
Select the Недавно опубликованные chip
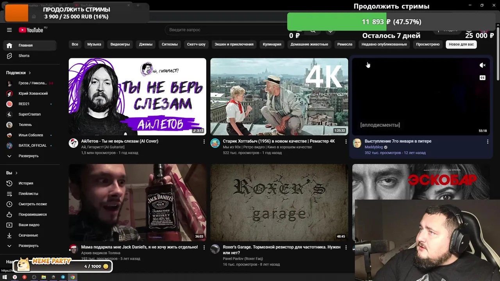point(384,44)
